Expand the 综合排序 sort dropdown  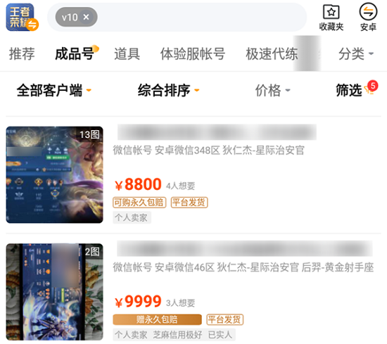168,90
